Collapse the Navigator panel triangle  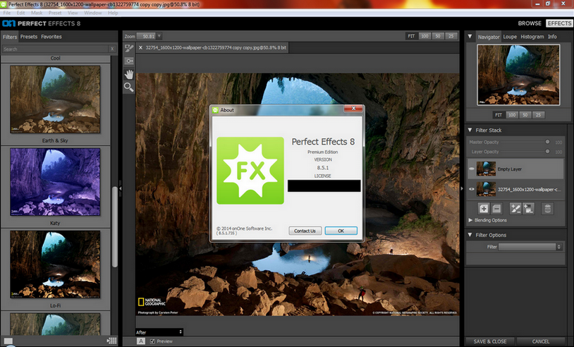click(470, 37)
